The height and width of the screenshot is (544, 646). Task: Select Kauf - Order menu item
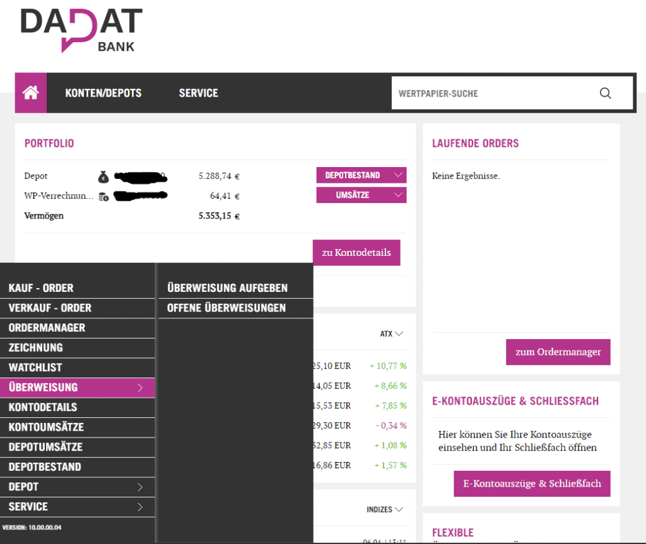(41, 288)
